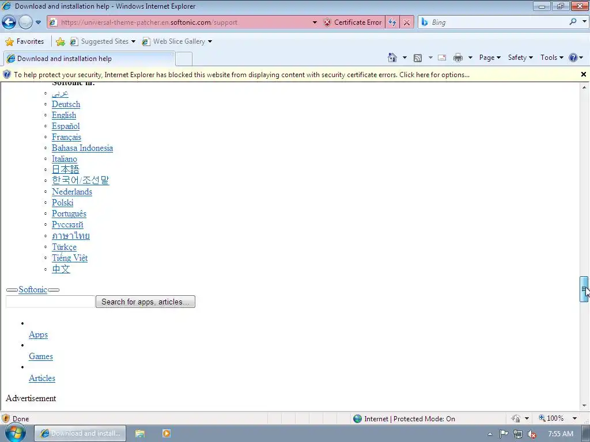Open the Games navigation link
This screenshot has height=442, width=590.
pos(41,356)
